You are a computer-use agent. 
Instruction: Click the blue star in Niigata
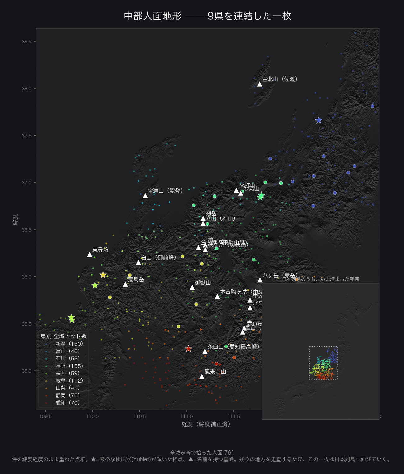click(x=319, y=120)
